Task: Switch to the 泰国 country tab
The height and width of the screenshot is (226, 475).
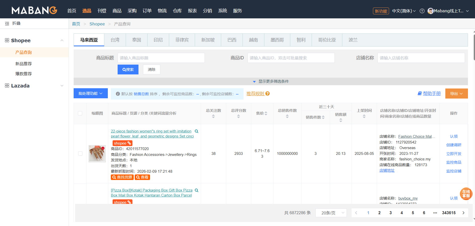Action: tap(136, 40)
